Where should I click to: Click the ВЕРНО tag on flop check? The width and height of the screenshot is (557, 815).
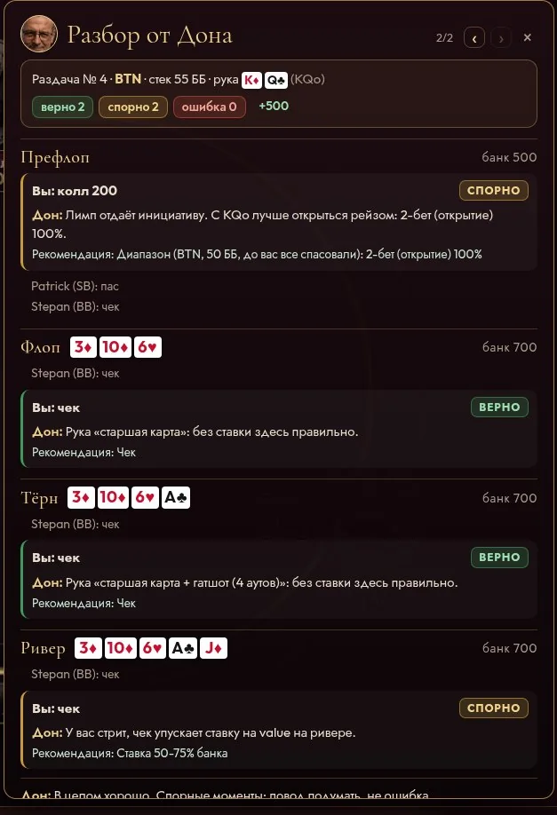pyautogui.click(x=499, y=407)
